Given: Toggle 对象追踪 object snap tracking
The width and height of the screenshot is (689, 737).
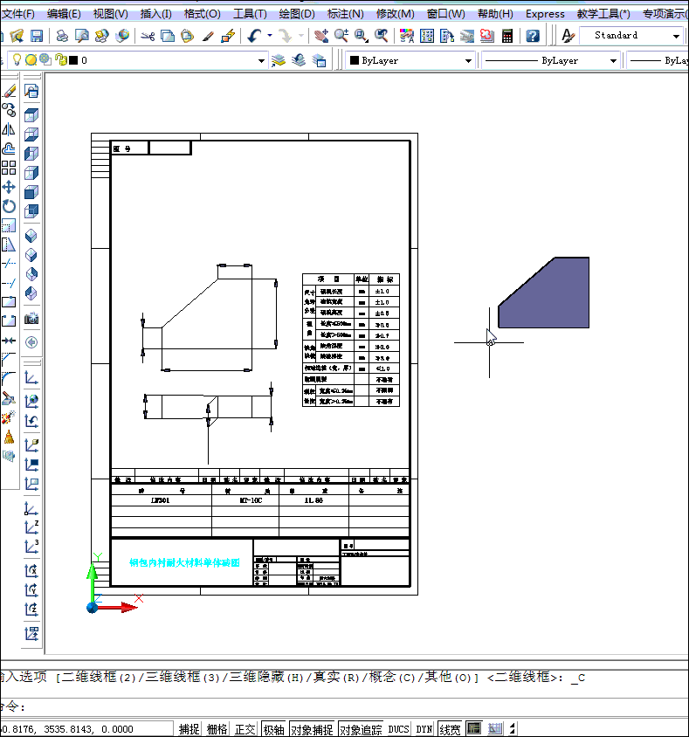Looking at the screenshot, I should 361,729.
